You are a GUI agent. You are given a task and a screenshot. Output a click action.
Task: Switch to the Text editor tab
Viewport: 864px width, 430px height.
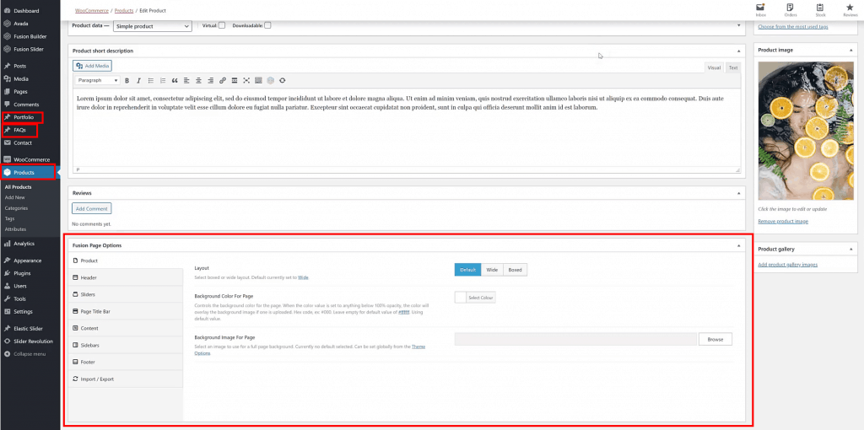(x=733, y=67)
